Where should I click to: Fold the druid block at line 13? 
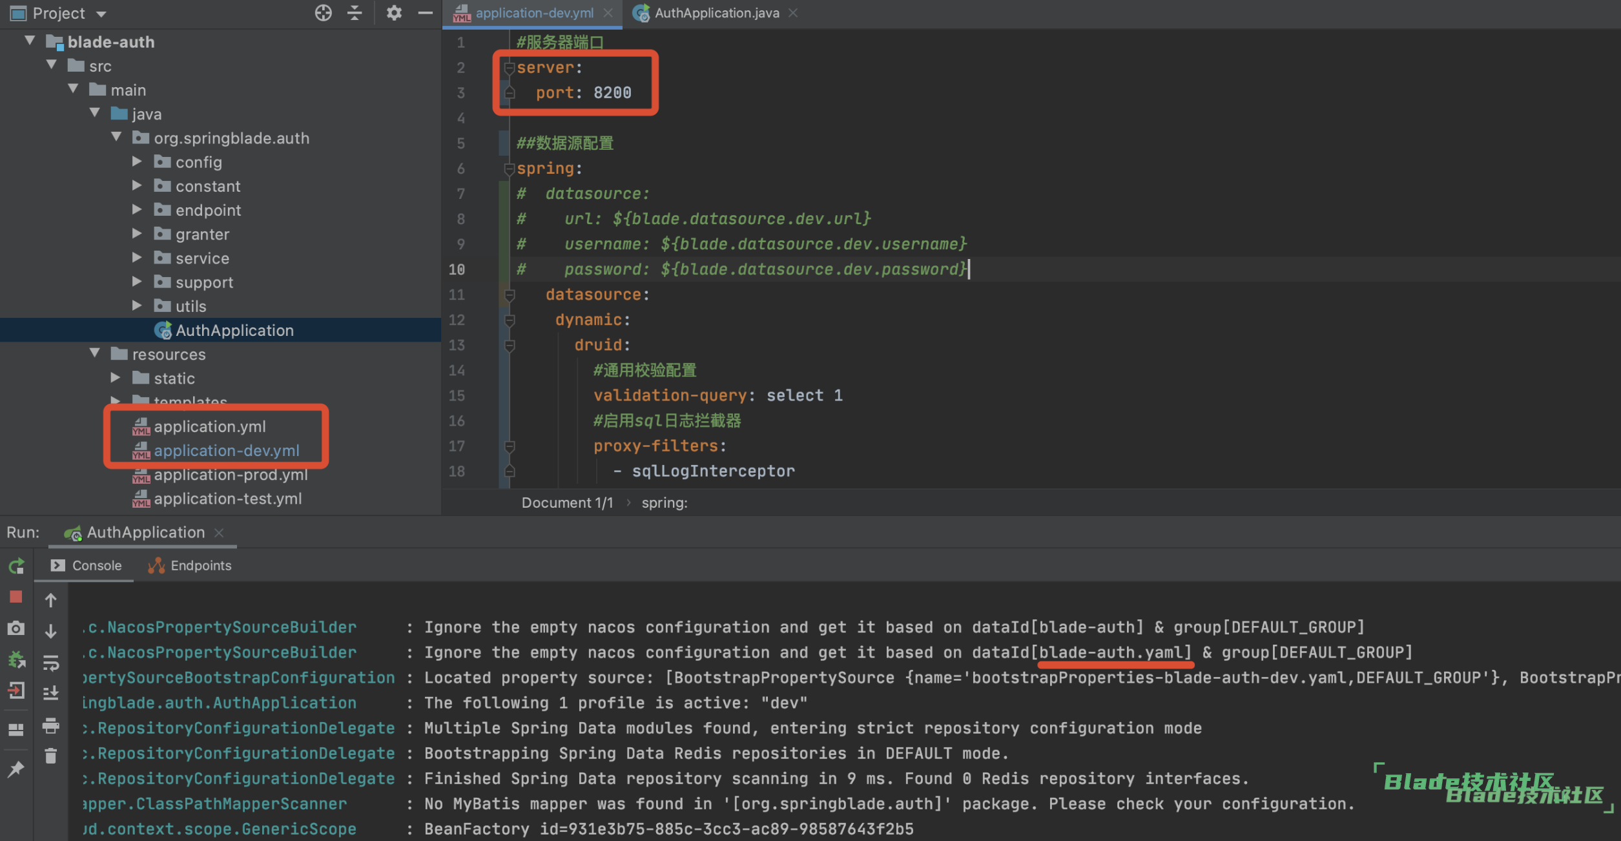(x=509, y=346)
